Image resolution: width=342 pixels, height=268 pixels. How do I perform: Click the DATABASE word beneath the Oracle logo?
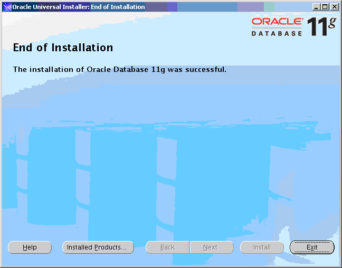(277, 33)
